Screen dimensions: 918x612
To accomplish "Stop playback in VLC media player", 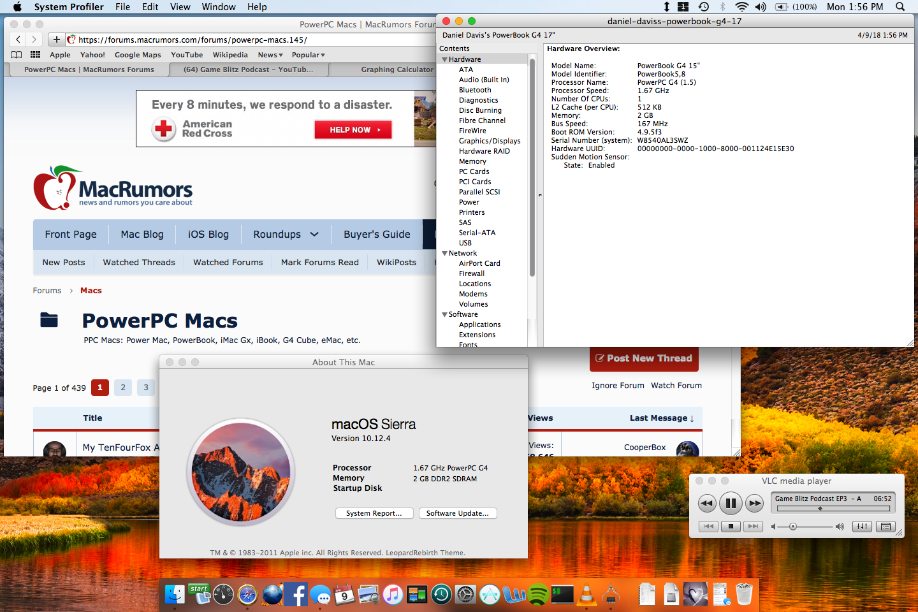I will tap(731, 527).
